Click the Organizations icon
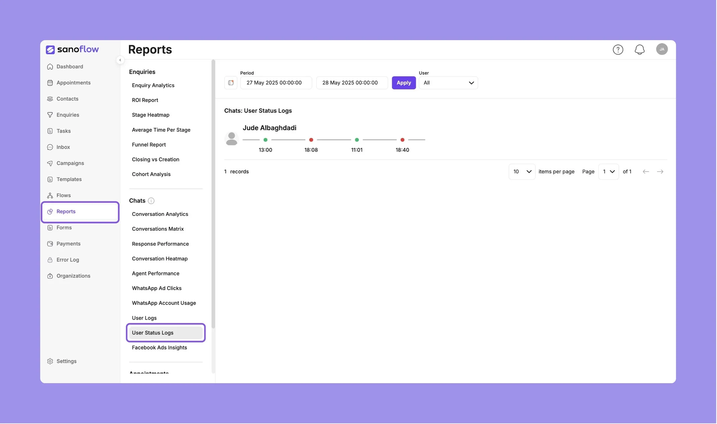The width and height of the screenshot is (717, 424). tap(50, 276)
